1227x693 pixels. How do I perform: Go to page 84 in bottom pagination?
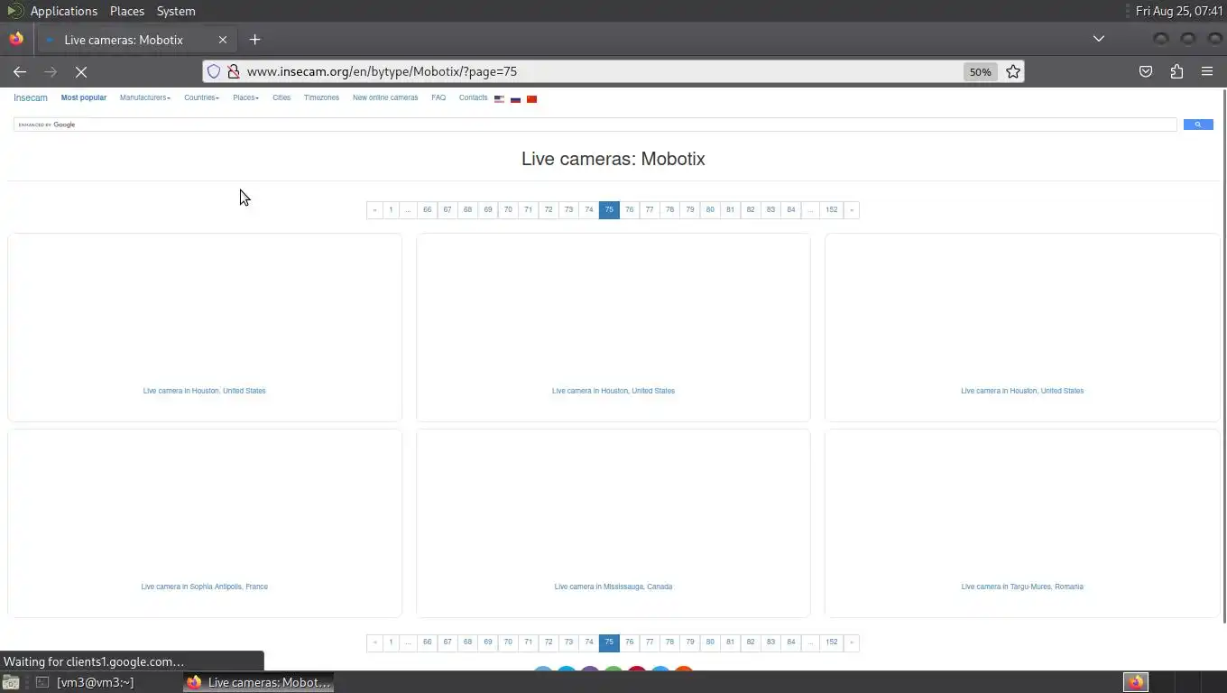pos(791,642)
